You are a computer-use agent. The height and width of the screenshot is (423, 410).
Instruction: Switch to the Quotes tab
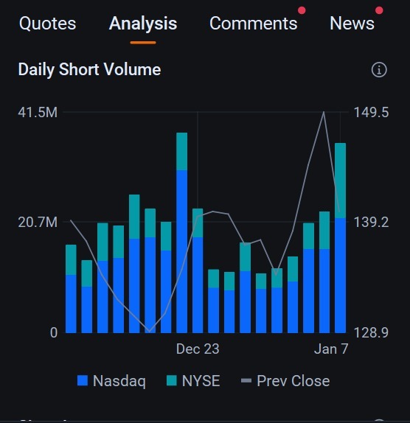47,24
